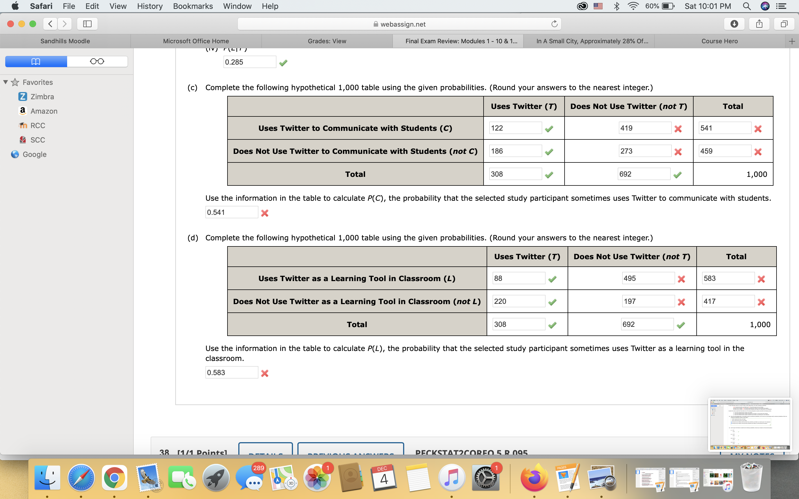Open the Zimbra favorite bookmark
Viewport: 799px width, 499px height.
point(42,97)
